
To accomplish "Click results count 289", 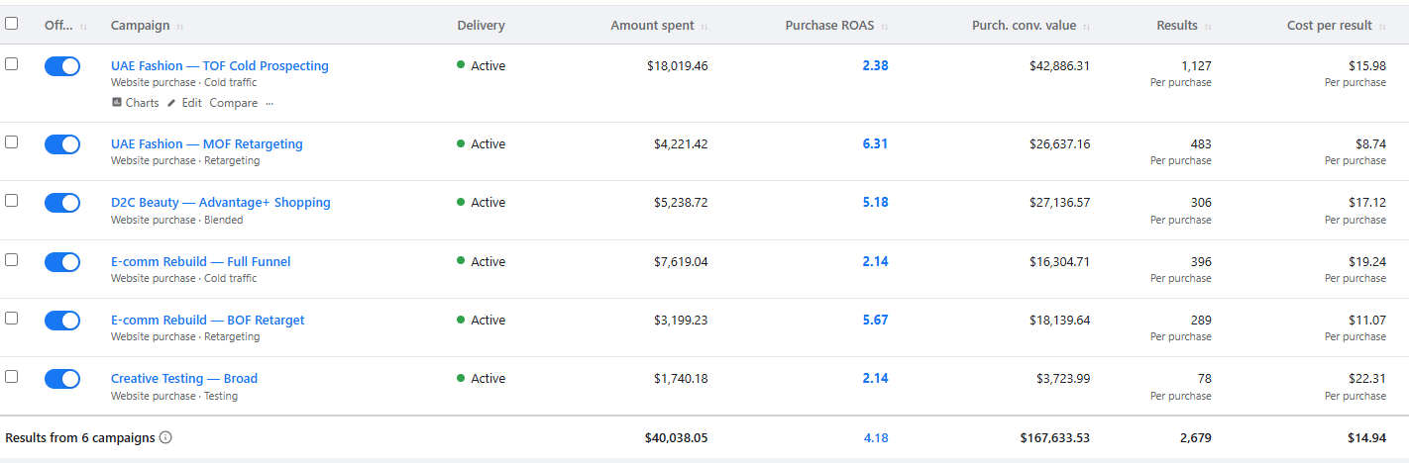I will [1201, 321].
